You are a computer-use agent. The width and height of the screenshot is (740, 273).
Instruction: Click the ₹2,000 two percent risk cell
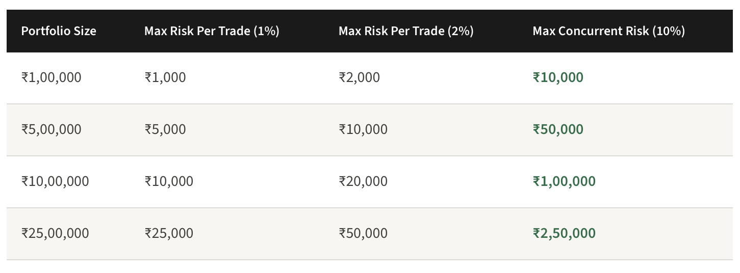(360, 77)
